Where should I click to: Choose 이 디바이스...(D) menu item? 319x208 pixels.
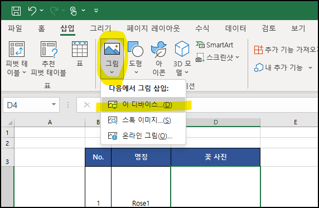pyautogui.click(x=143, y=105)
